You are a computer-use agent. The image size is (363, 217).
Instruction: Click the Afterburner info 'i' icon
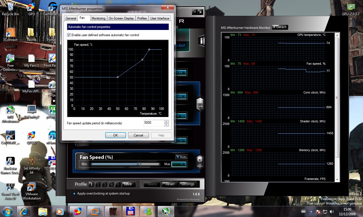[201, 41]
